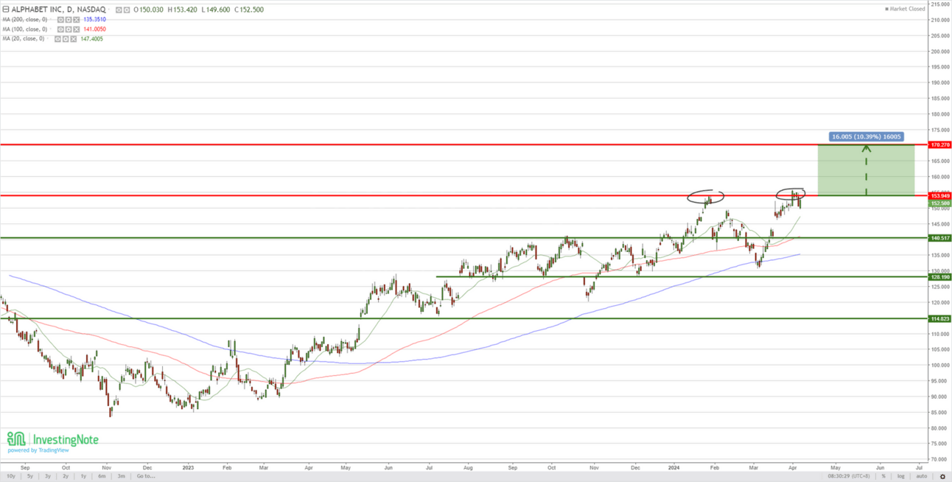Open dropdown arrow next to ALPHABET INC title
Image resolution: width=952 pixels, height=482 pixels.
tap(109, 10)
